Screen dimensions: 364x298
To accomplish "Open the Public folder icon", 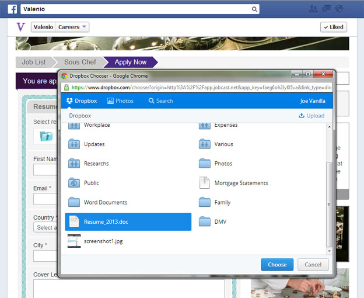I will [x=74, y=182].
